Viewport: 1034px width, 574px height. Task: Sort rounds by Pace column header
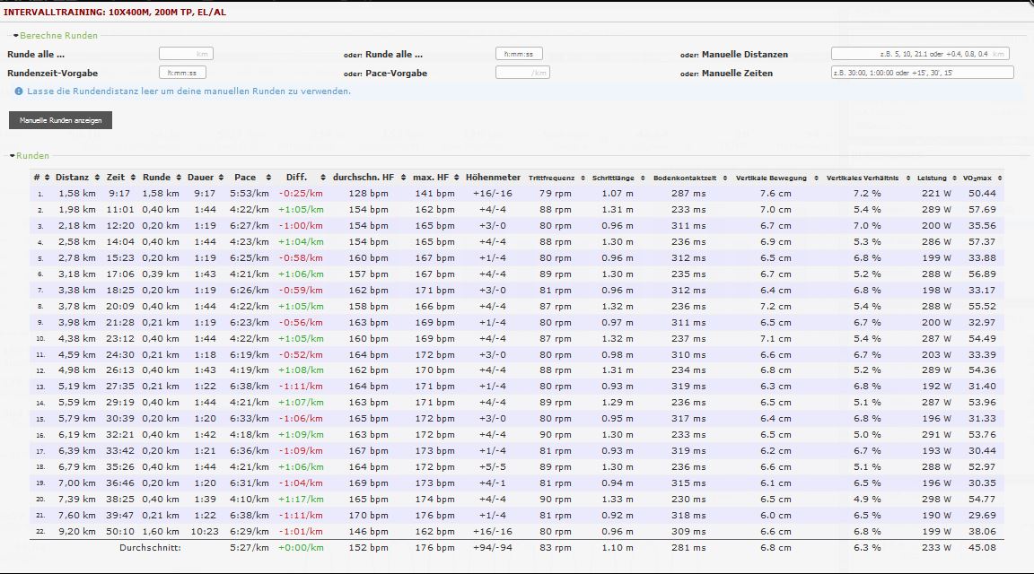(x=245, y=178)
